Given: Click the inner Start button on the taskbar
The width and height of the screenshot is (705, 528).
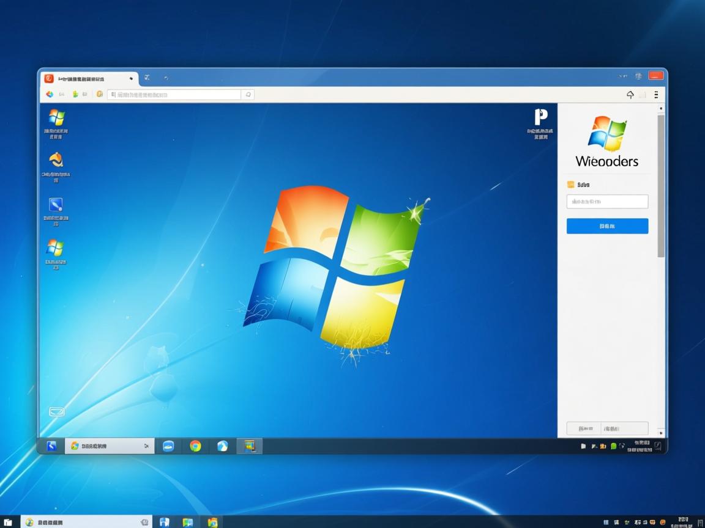Looking at the screenshot, I should click(x=51, y=446).
